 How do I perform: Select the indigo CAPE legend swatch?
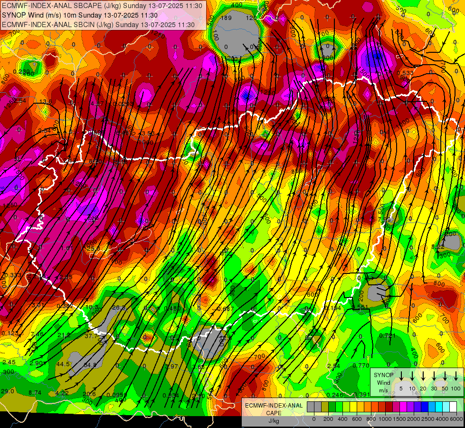pos(417,407)
